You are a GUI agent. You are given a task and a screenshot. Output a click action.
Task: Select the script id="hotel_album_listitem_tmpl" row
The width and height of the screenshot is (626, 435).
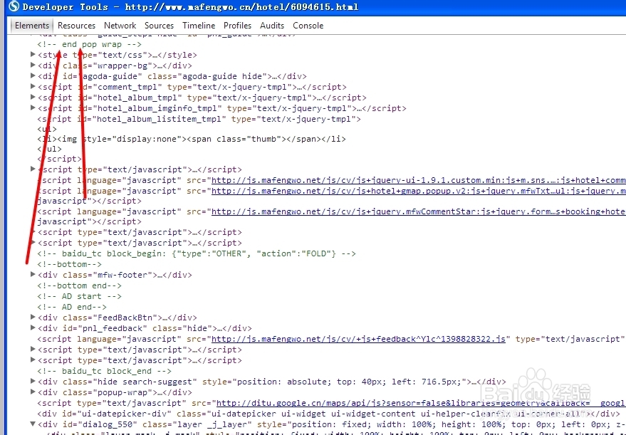click(x=199, y=119)
